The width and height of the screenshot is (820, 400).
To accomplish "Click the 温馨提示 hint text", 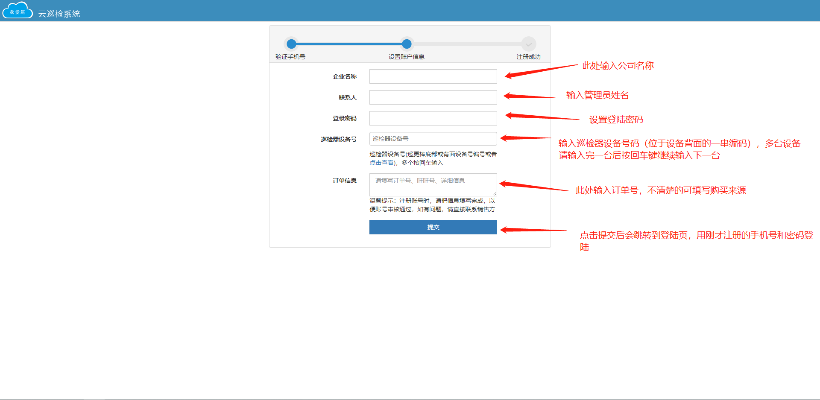I will 432,205.
